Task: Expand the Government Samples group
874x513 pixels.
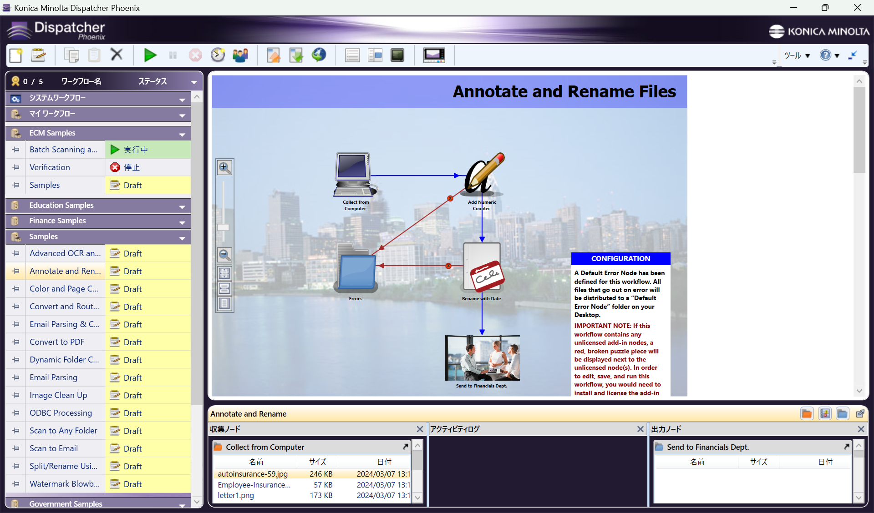Action: [x=182, y=505]
